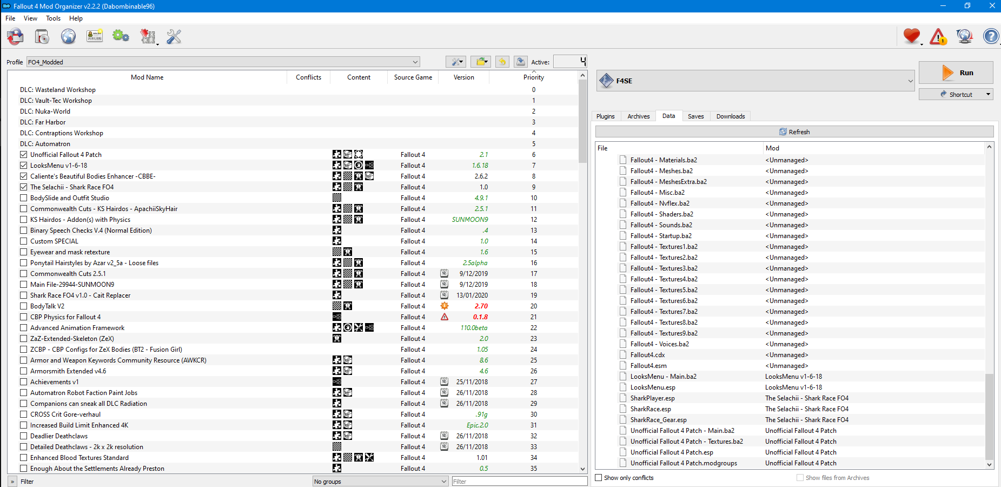The height and width of the screenshot is (487, 1001).
Task: Switch to the Saves tab
Action: click(x=695, y=116)
